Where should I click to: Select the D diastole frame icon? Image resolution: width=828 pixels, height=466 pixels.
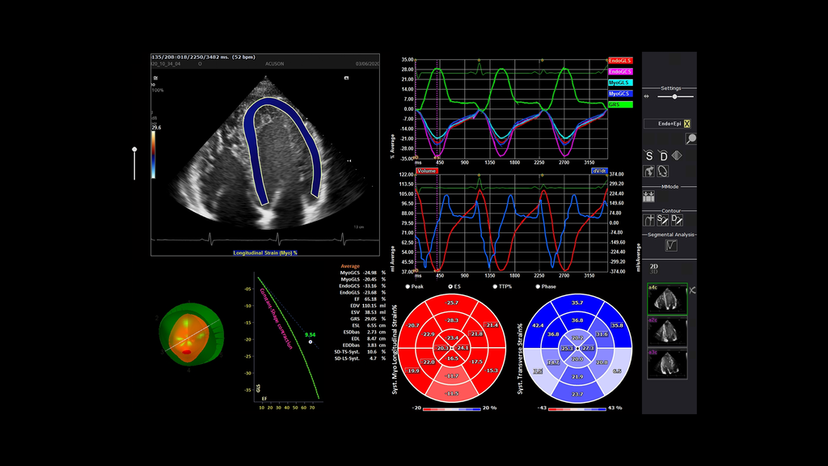tap(662, 156)
